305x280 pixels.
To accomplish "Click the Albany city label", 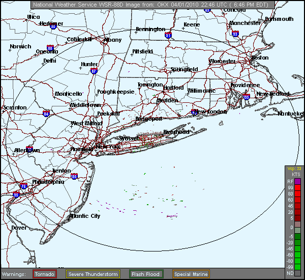I will click(x=112, y=40).
